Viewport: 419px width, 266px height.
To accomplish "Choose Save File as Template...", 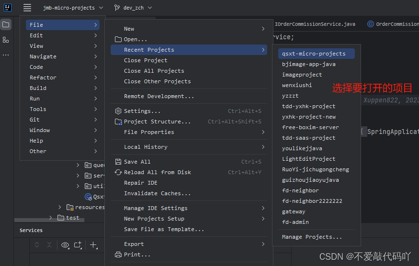I will [x=189, y=229].
